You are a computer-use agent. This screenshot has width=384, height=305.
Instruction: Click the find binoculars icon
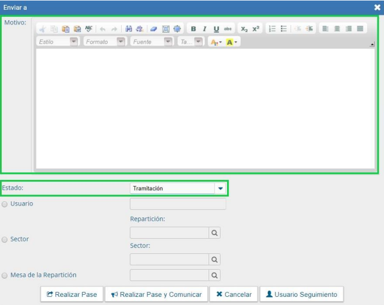point(128,29)
